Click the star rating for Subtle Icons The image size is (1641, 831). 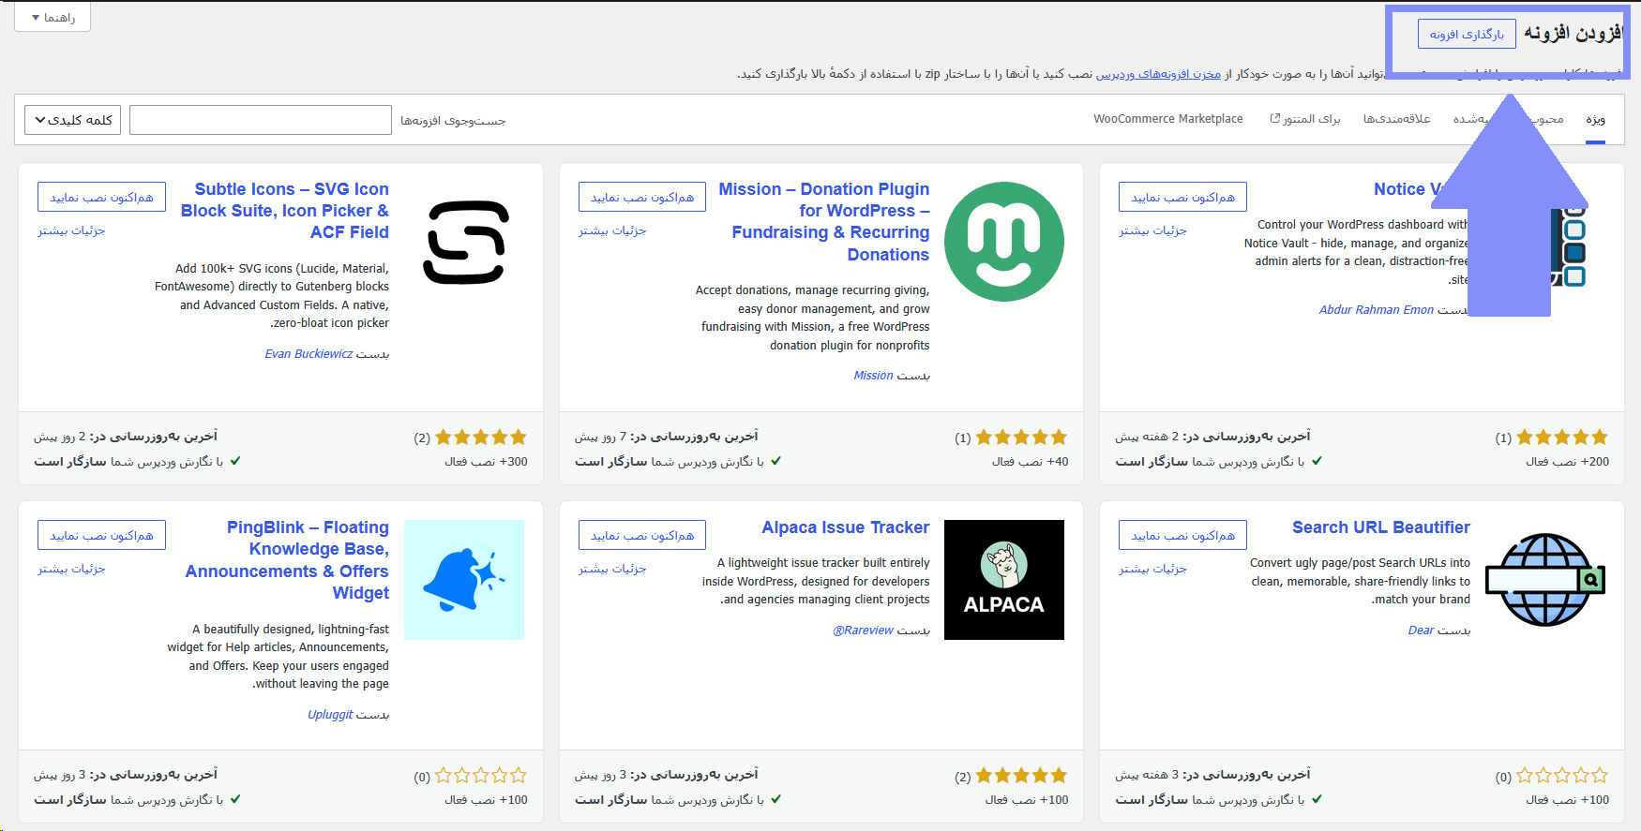481,438
